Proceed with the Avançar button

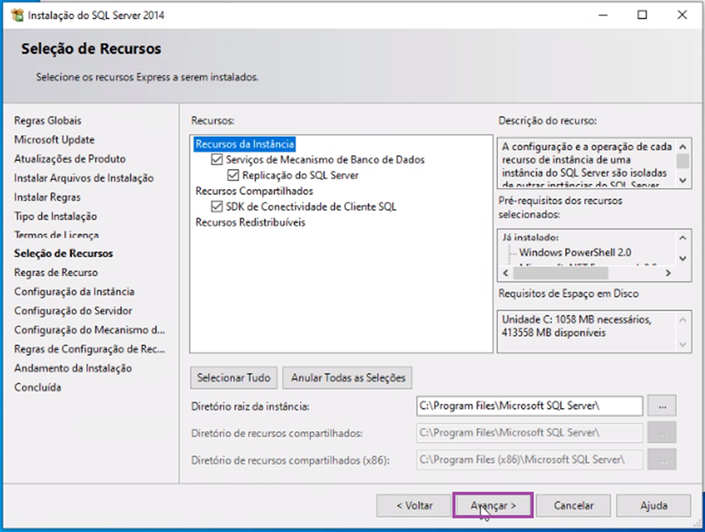pyautogui.click(x=493, y=506)
